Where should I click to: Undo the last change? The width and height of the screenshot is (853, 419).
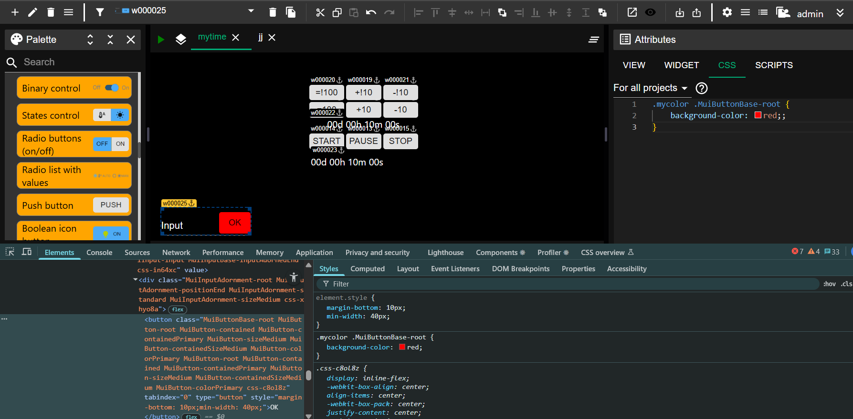click(371, 12)
